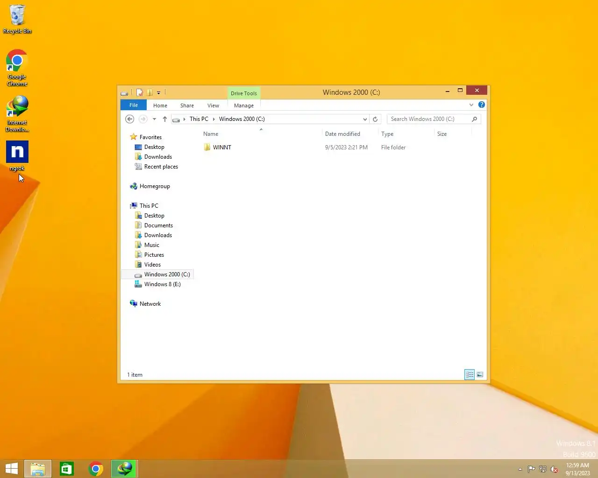Go back using the Back arrow
The image size is (598, 478).
click(x=130, y=119)
